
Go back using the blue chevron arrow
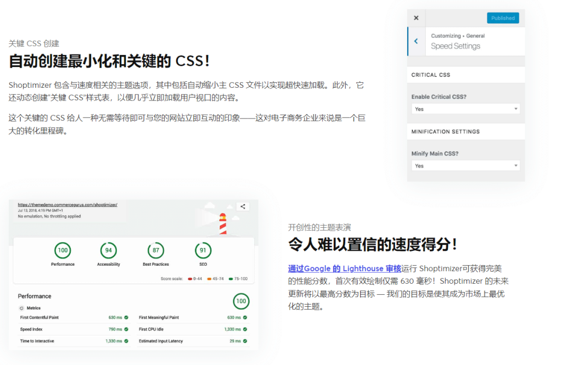click(416, 41)
